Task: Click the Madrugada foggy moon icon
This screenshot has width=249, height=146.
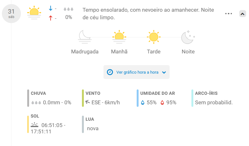Action: pyautogui.click(x=85, y=37)
